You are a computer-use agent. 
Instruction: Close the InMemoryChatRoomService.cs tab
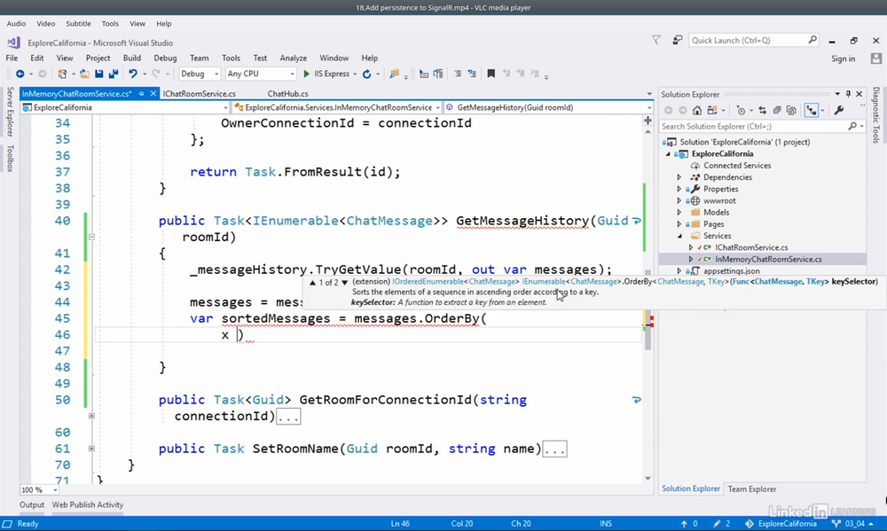pyautogui.click(x=153, y=94)
